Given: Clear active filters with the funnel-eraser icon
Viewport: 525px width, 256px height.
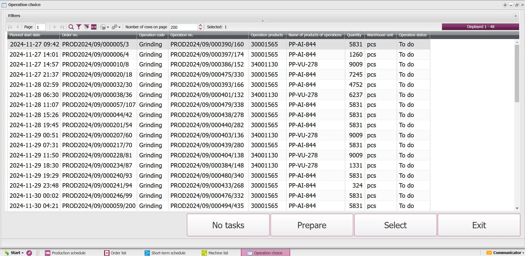Looking at the screenshot, I should point(86,27).
